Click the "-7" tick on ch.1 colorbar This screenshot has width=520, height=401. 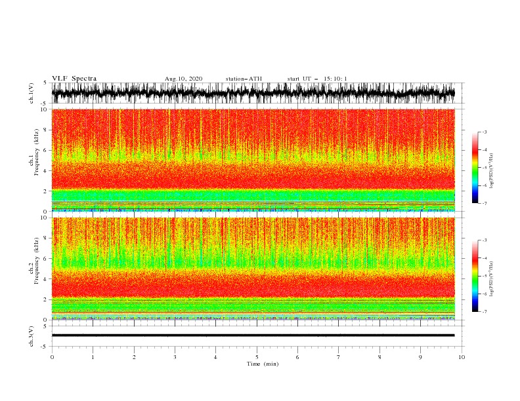pos(484,203)
